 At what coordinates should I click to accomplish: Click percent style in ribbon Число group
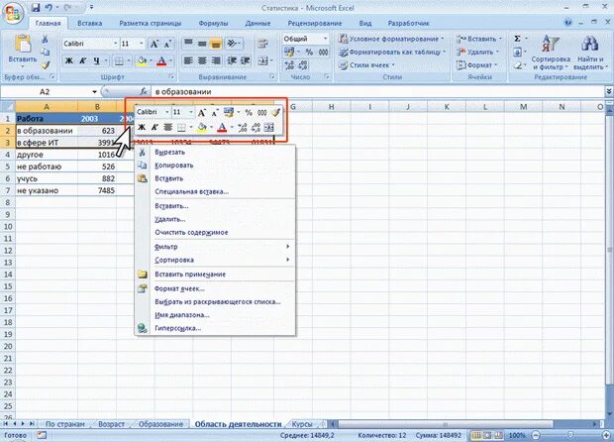309,52
